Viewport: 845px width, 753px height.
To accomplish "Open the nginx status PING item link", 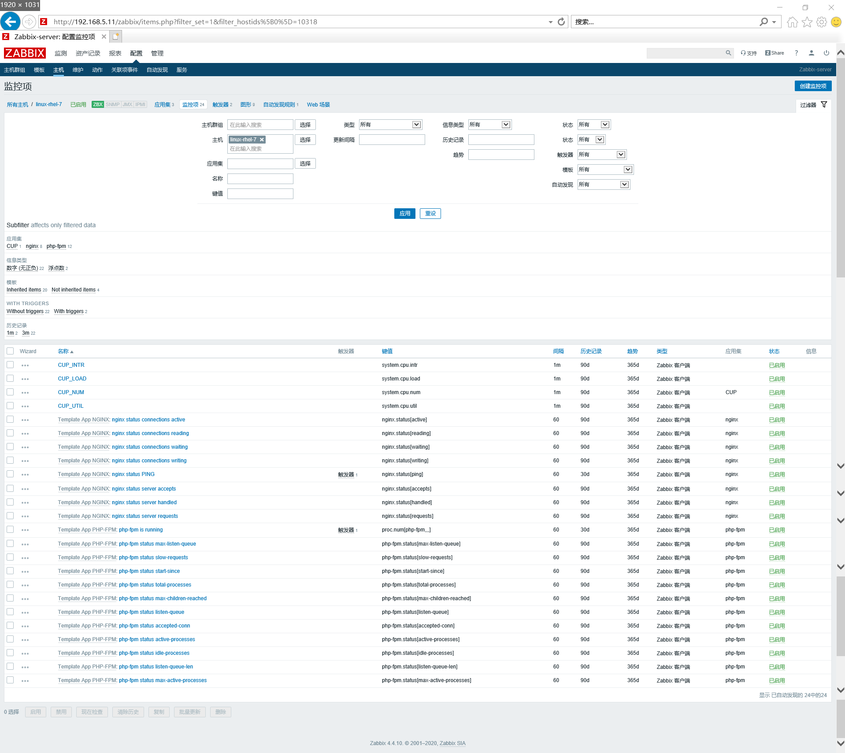I will 133,474.
